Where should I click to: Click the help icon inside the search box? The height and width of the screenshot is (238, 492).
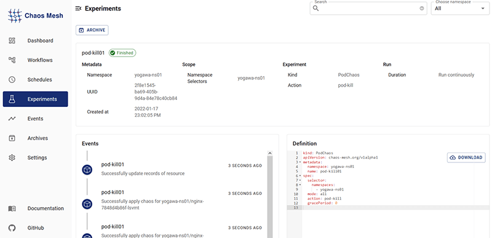tap(422, 9)
